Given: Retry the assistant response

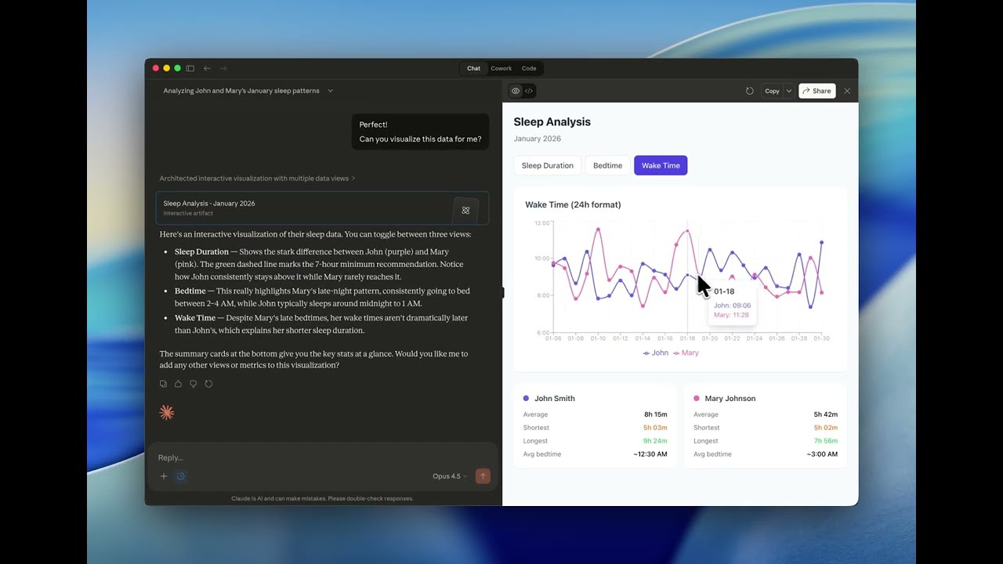Looking at the screenshot, I should [208, 384].
